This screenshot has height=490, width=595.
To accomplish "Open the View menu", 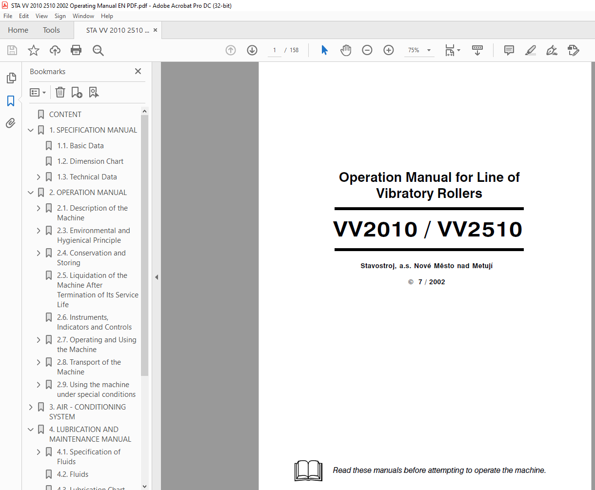I will (41, 16).
